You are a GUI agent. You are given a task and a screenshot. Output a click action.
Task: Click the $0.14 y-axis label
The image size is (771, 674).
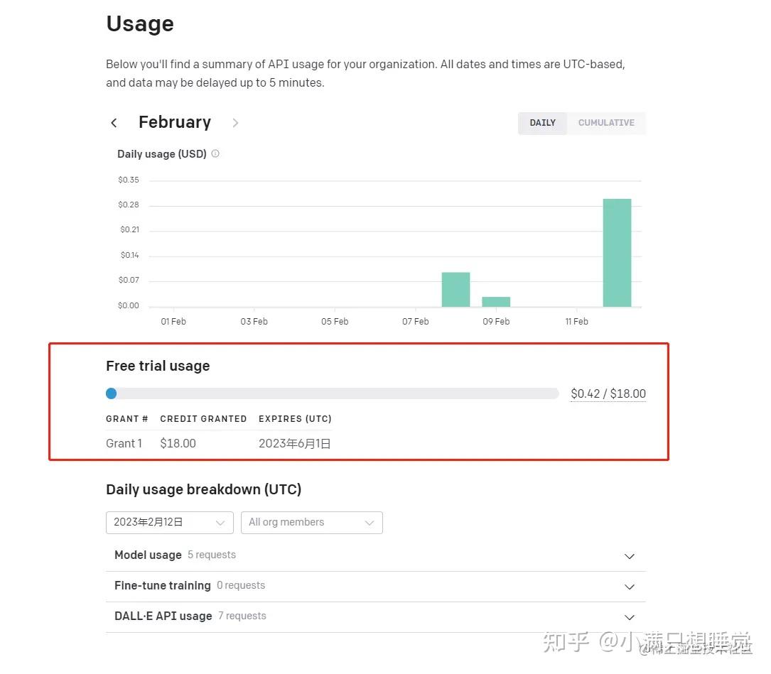click(130, 255)
